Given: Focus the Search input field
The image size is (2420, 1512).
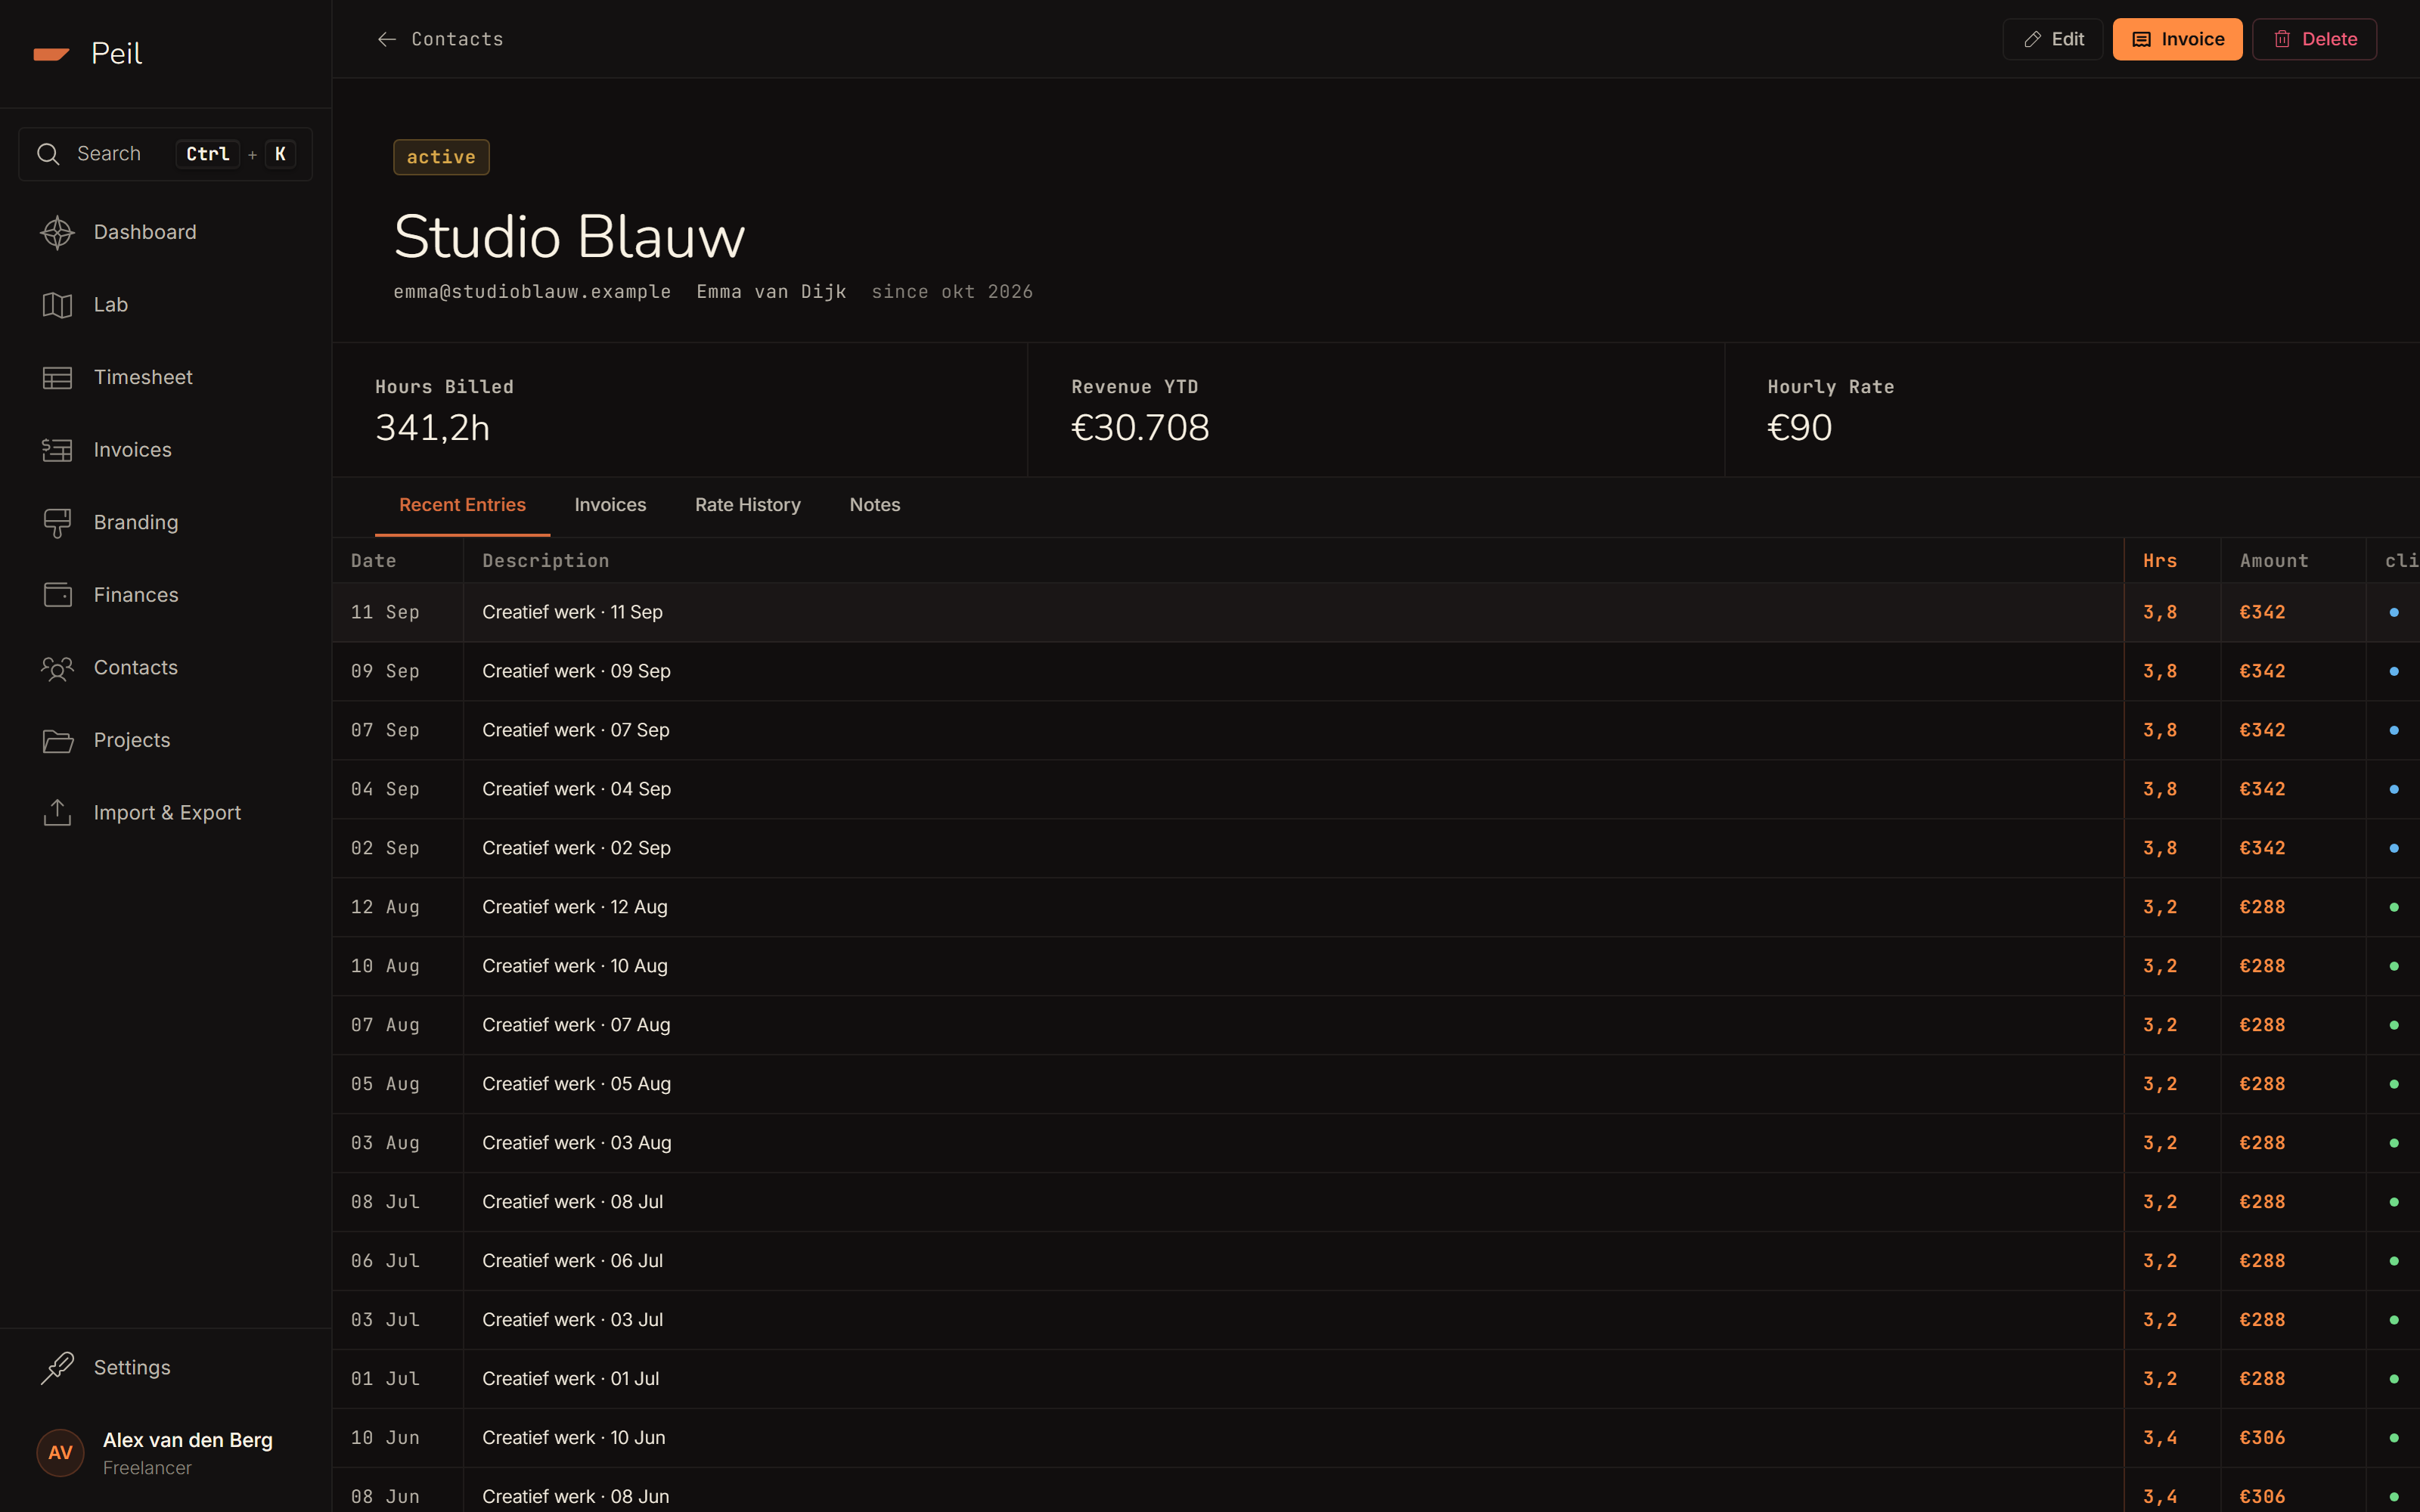Looking at the screenshot, I should (x=166, y=154).
